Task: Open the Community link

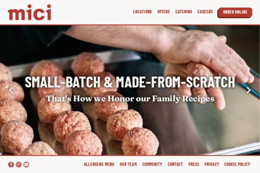Action: tap(152, 164)
